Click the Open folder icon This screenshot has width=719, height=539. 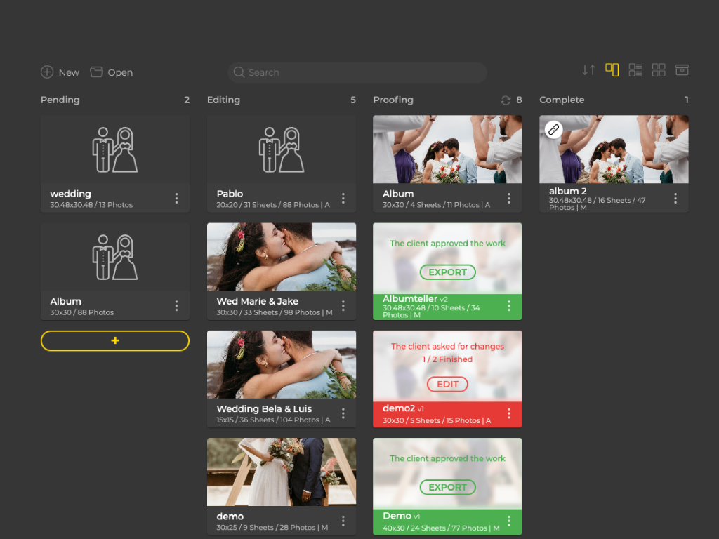(96, 72)
